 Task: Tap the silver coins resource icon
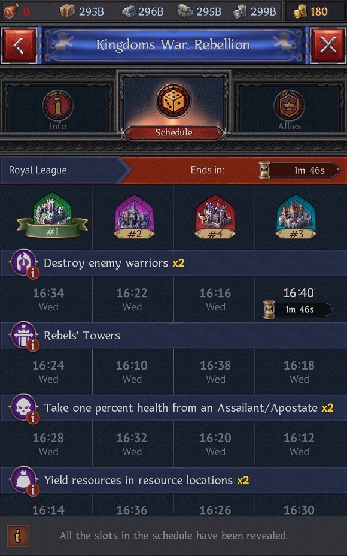pyautogui.click(x=241, y=12)
